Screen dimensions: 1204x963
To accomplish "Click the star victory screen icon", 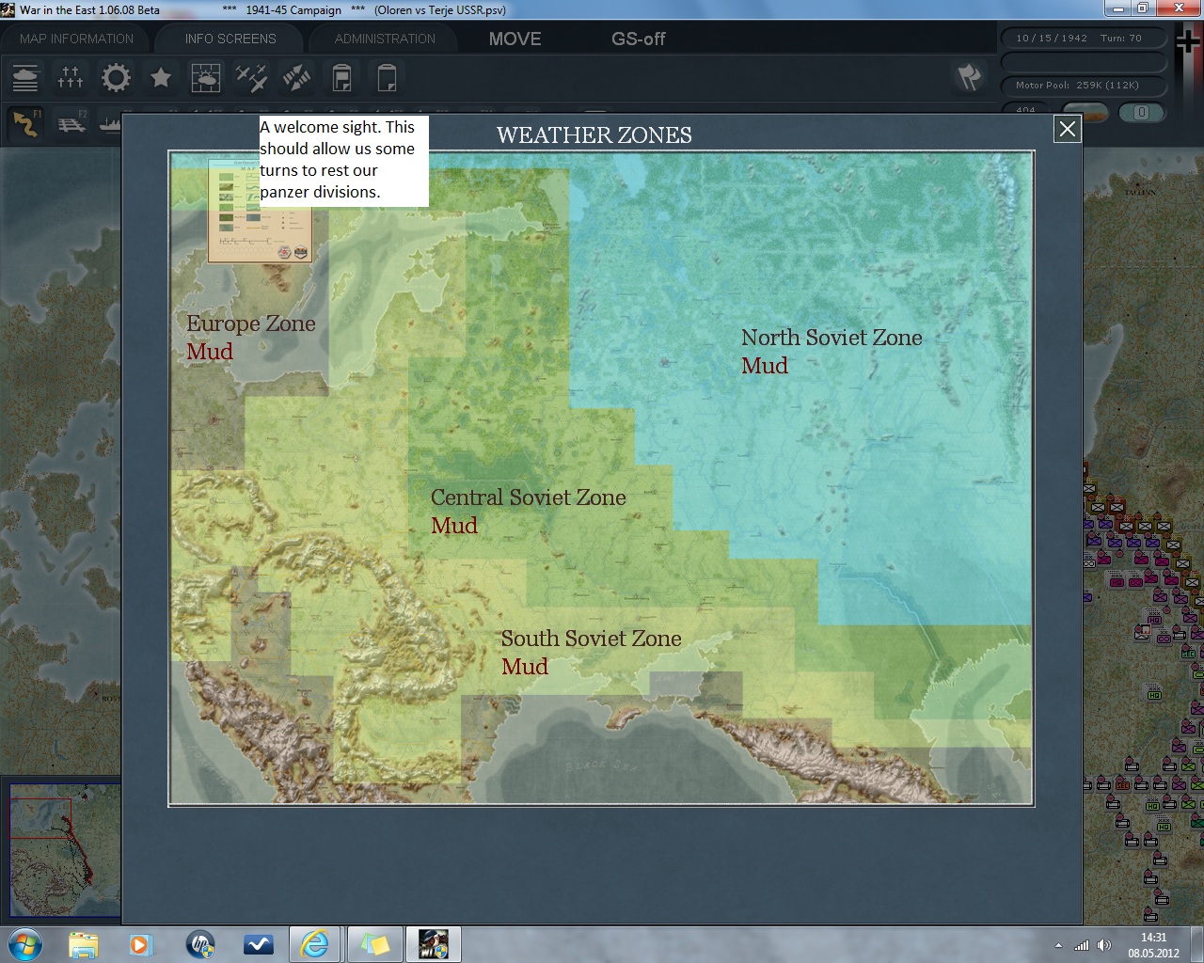I will (161, 77).
